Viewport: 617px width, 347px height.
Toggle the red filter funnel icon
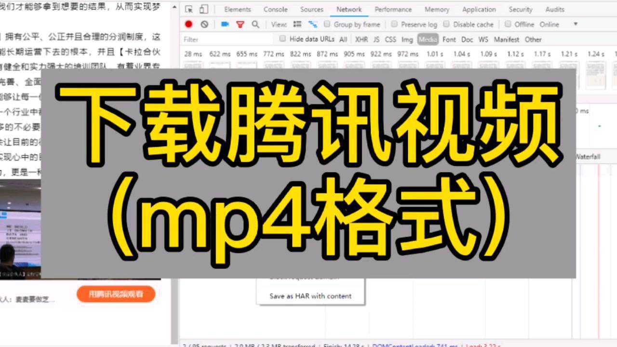click(240, 24)
